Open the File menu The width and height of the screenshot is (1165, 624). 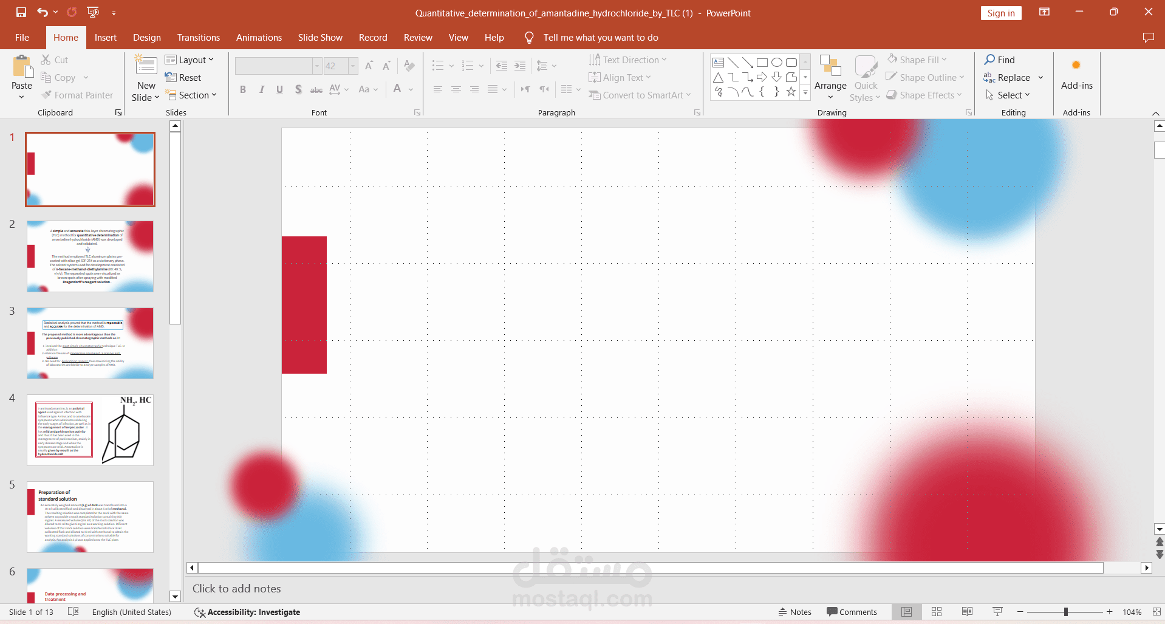[22, 38]
